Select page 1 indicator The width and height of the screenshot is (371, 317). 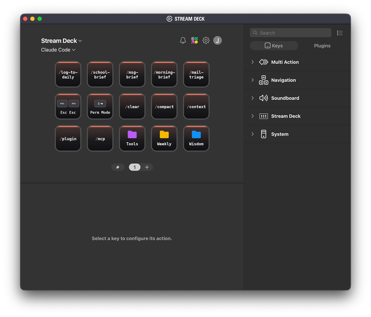(x=135, y=167)
